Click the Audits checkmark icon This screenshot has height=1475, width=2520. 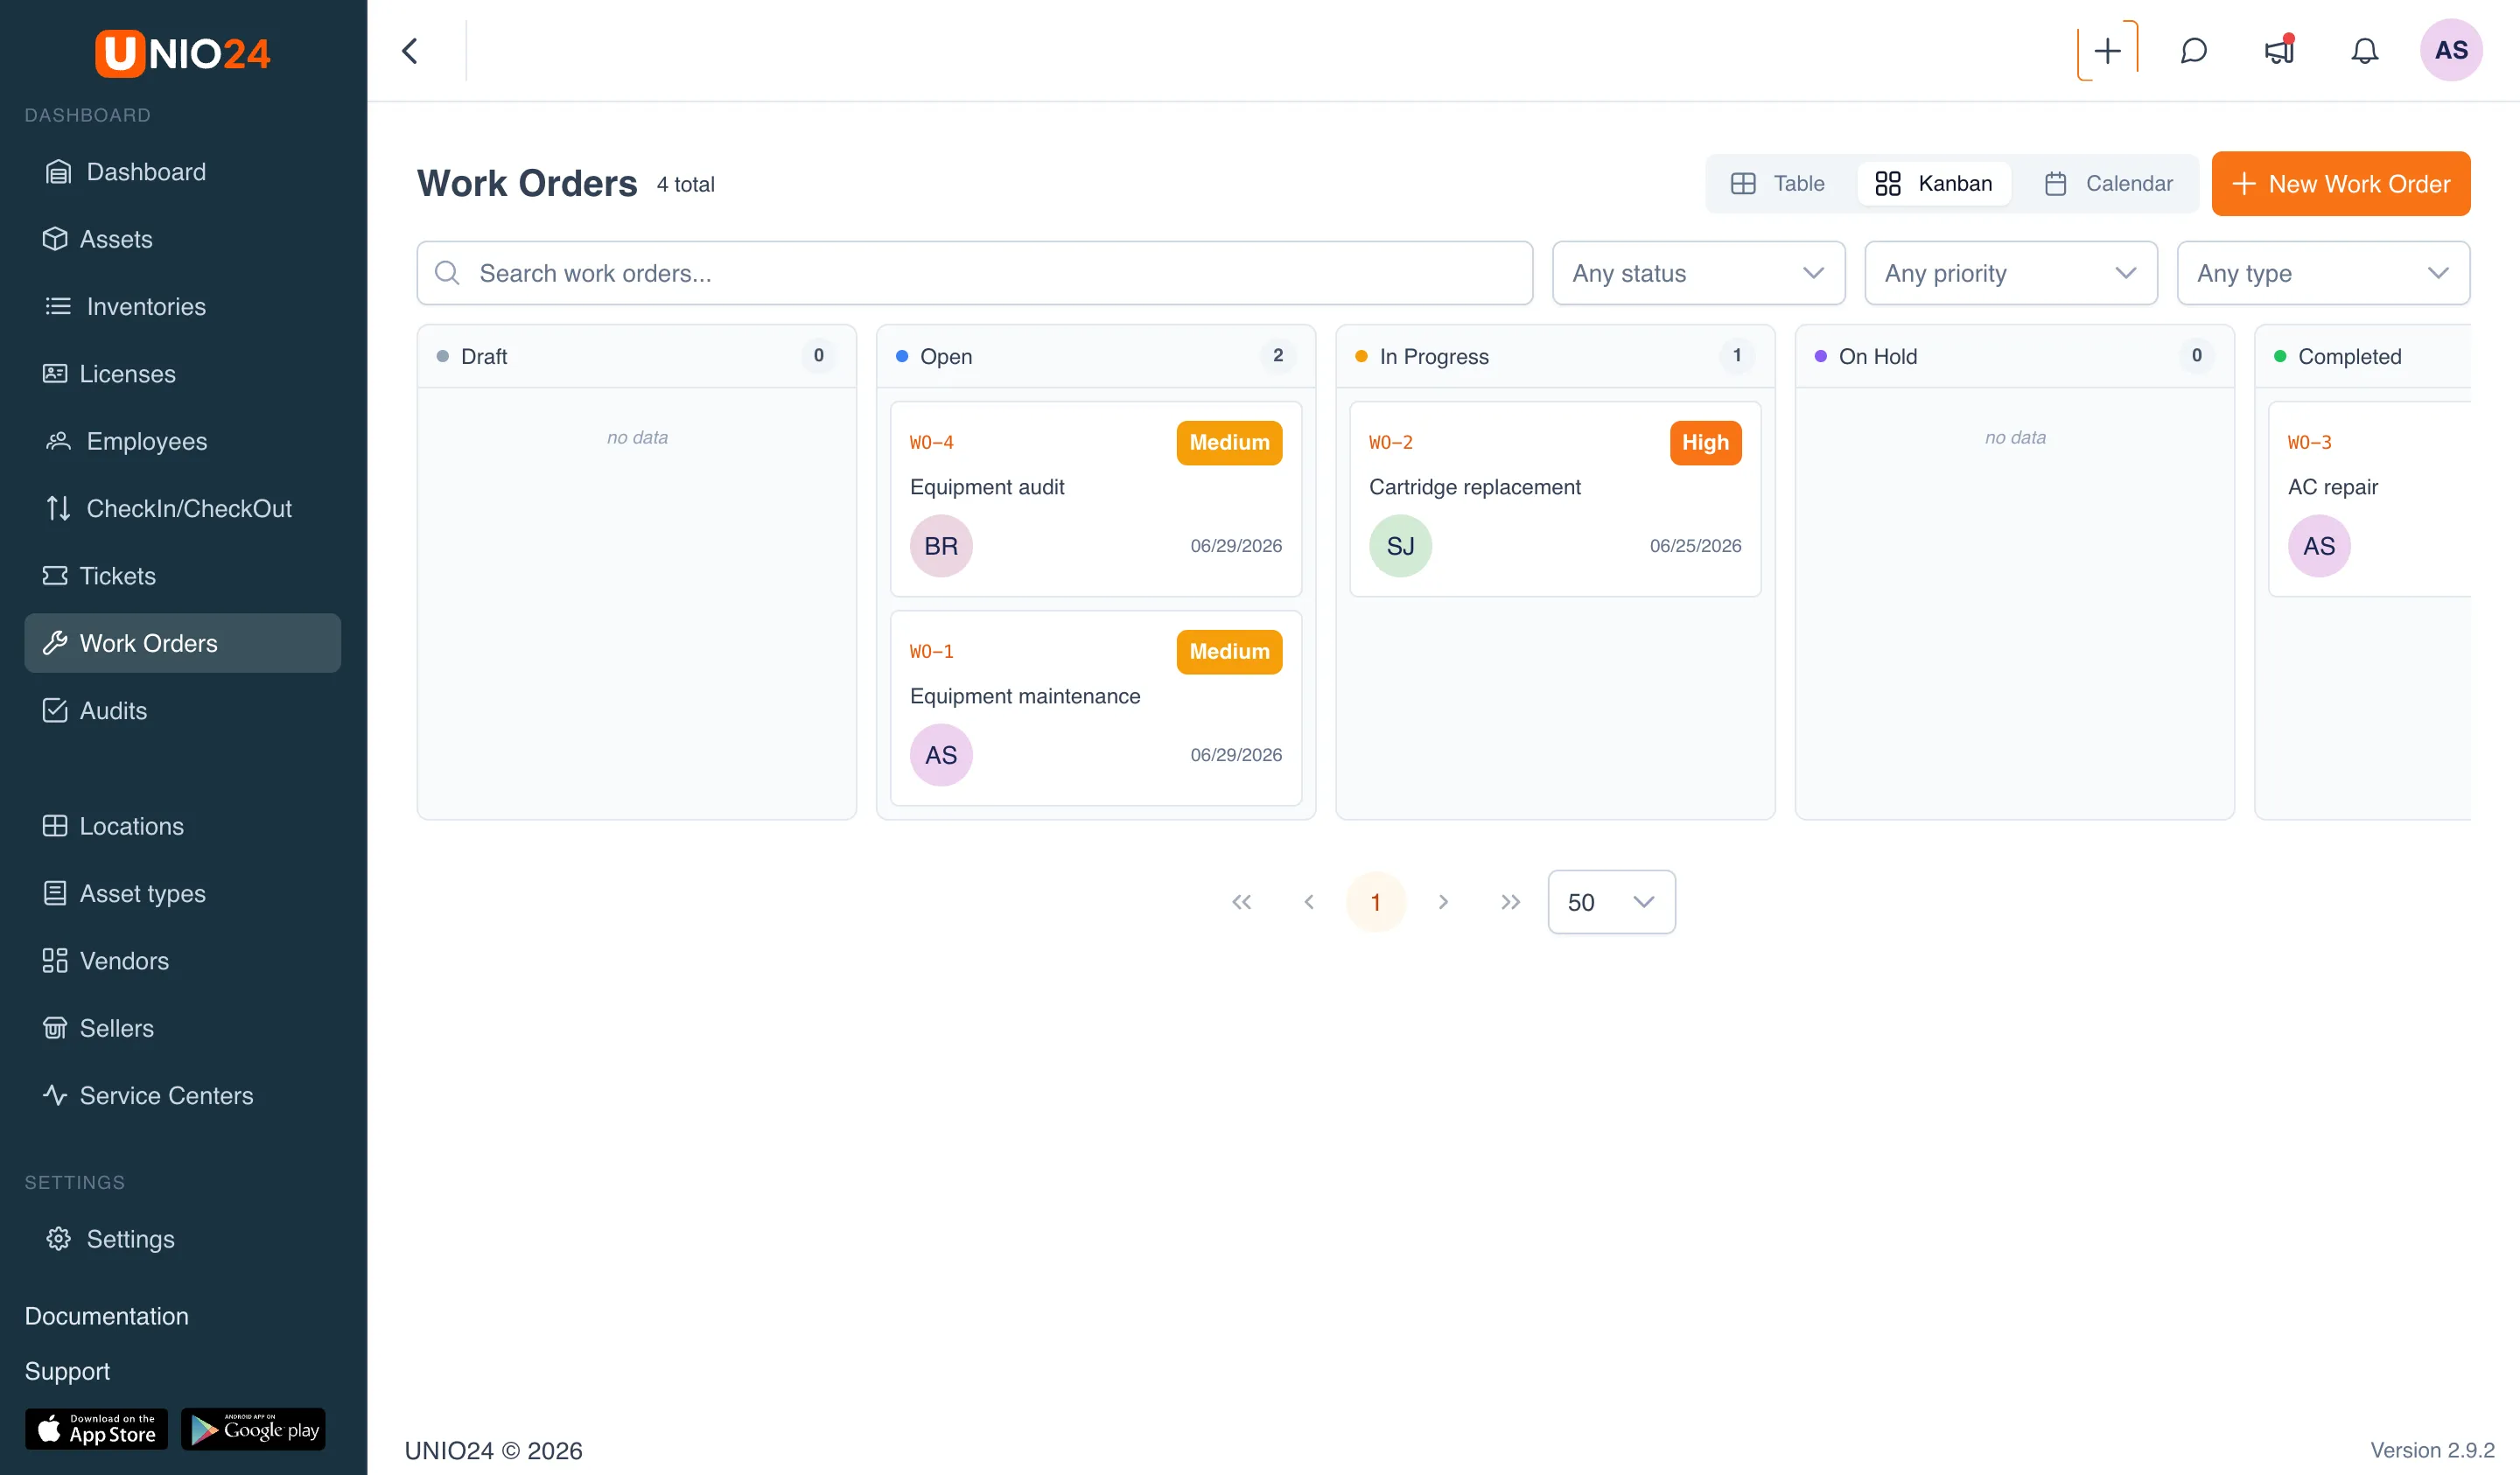coord(55,710)
